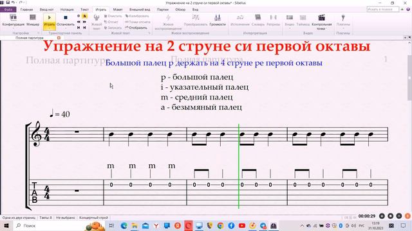Screen dimensions: 412x231
Task: Open the Mixer (Микшер) panel
Action: tap(33, 20)
